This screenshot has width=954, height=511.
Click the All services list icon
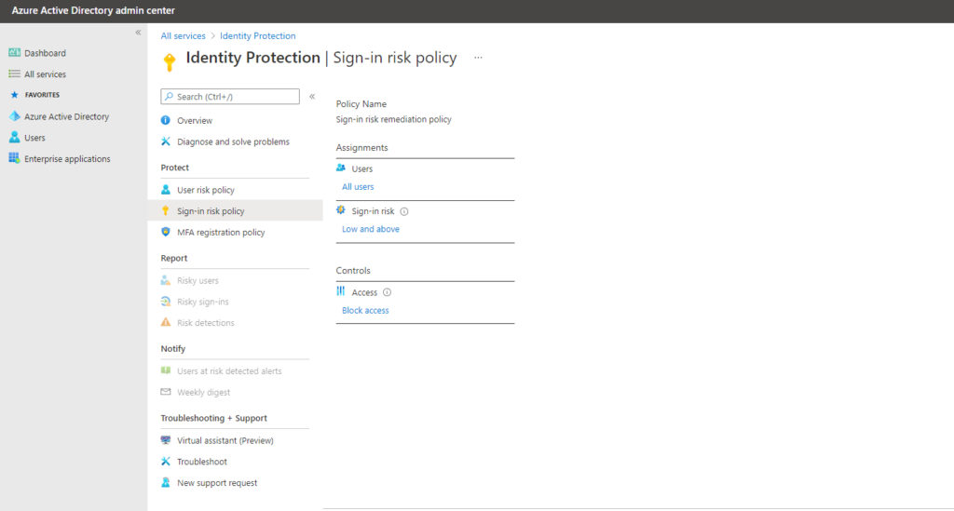pos(14,74)
